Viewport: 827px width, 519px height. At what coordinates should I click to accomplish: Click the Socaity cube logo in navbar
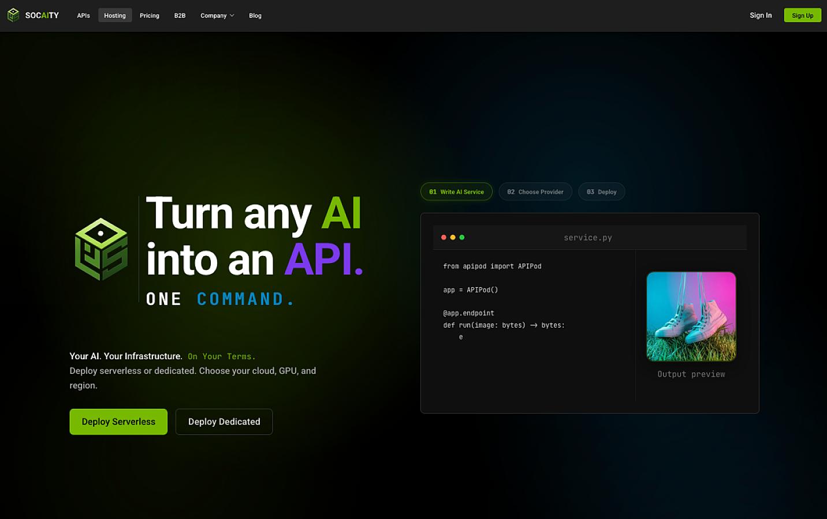click(x=13, y=15)
